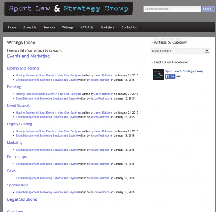Select the Writings menu item
The width and height of the screenshot is (216, 212).
[68, 27]
